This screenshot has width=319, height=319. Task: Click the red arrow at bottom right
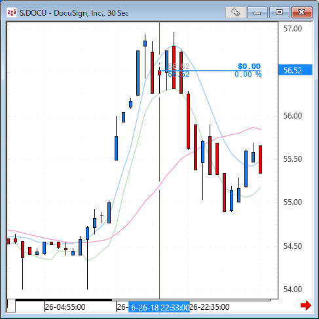point(306,305)
